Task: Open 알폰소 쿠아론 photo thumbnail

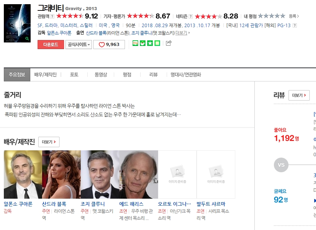Action: point(23,175)
